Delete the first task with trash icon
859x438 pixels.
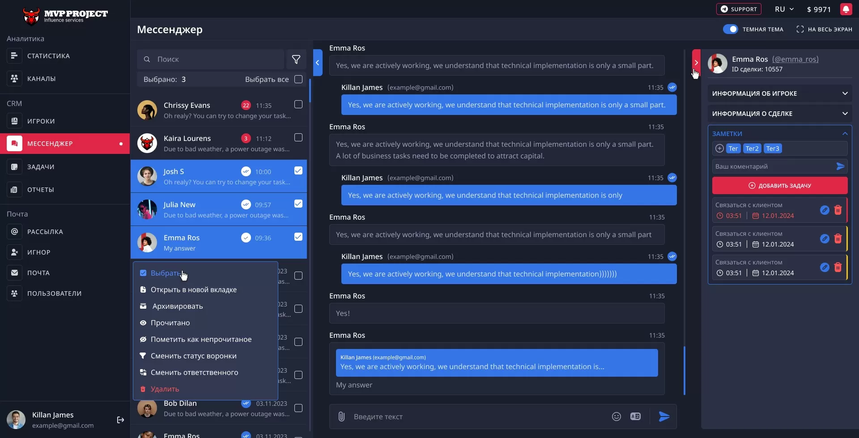pos(838,210)
